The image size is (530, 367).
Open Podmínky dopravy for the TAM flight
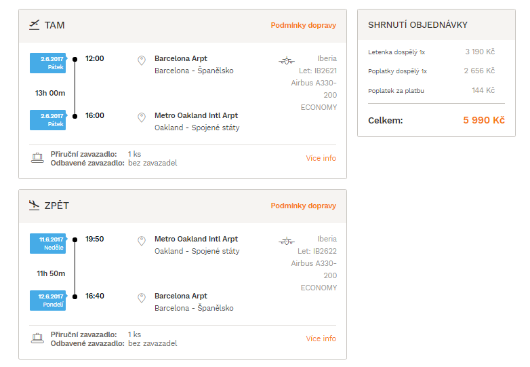(x=303, y=25)
